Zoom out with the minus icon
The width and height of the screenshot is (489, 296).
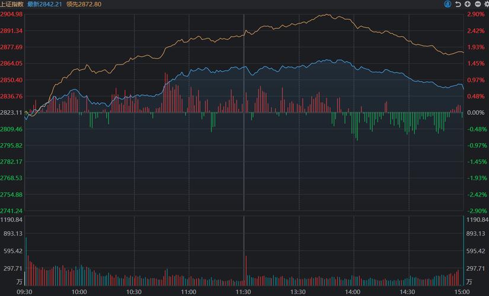pyautogui.click(x=477, y=4)
